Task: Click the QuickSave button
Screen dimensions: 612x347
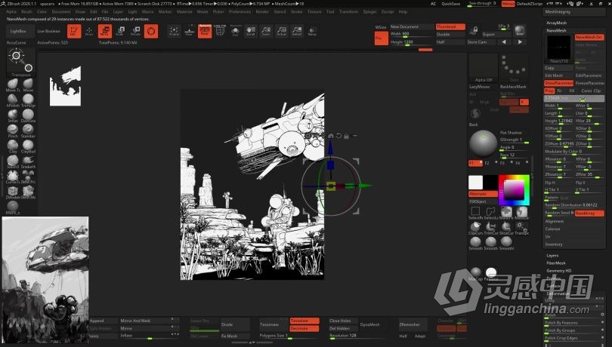Action: pos(451,4)
